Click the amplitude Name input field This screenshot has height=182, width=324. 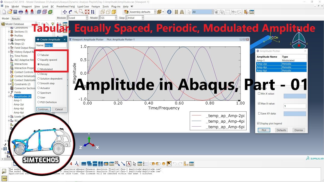click(55, 45)
